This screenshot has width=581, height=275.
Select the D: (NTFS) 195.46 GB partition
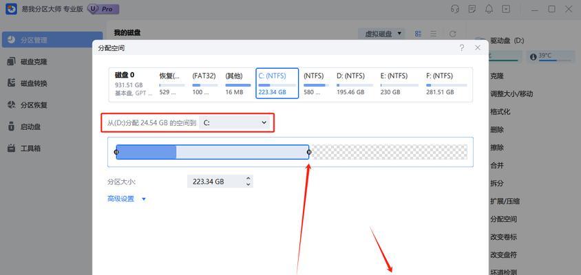[x=355, y=84]
